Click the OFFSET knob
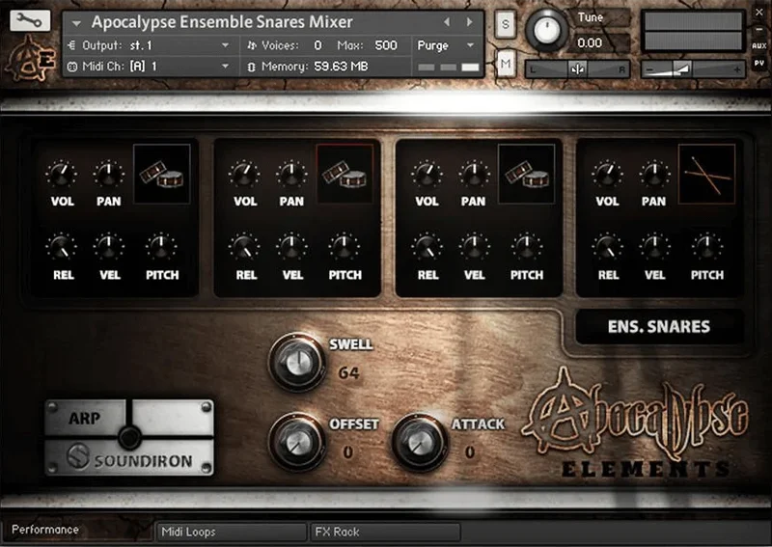This screenshot has height=547, width=772. [297, 442]
